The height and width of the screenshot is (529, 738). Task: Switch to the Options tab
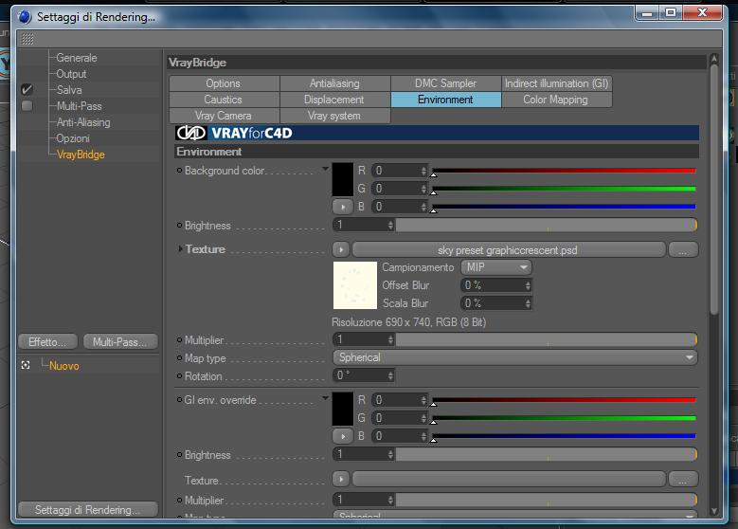pos(224,83)
